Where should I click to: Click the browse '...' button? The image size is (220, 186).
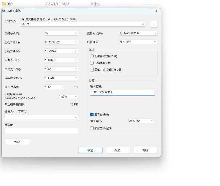[x=154, y=24]
